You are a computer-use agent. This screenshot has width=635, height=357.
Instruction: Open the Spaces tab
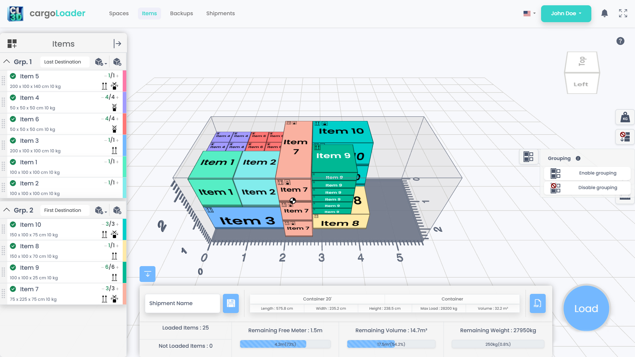pos(119,14)
